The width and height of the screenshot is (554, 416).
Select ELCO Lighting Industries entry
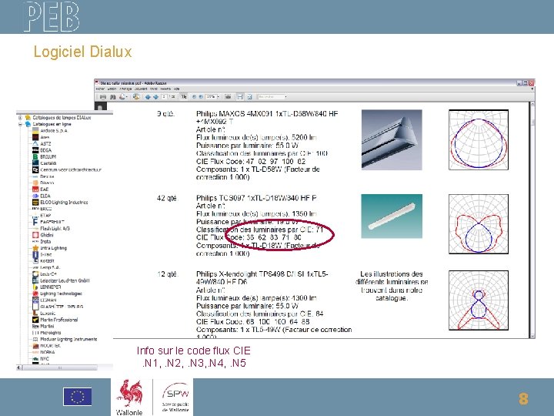[x=64, y=203]
